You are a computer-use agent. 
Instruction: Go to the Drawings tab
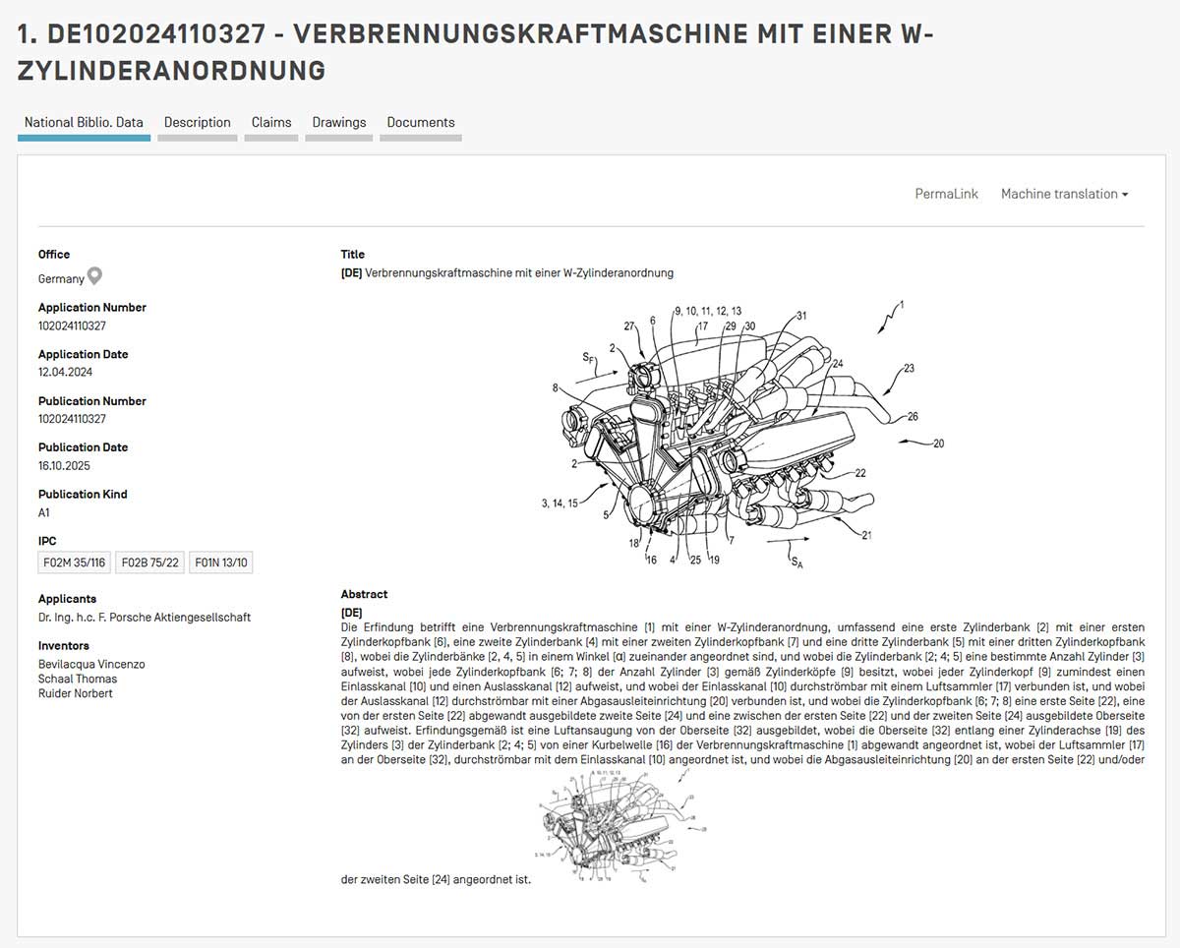click(x=339, y=123)
